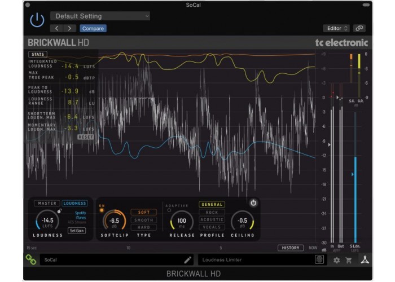
Task: Toggle limiter section power button
Action: point(253,202)
